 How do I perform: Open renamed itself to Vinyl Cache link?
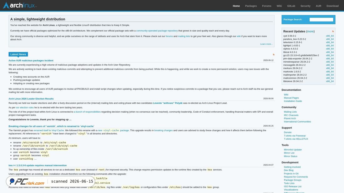click(49, 130)
